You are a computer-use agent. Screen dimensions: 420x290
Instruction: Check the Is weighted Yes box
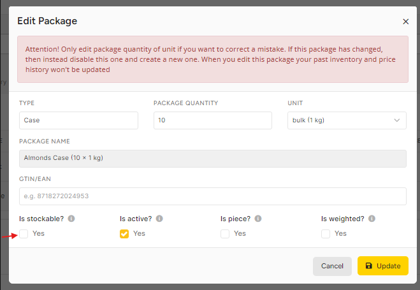(x=326, y=234)
